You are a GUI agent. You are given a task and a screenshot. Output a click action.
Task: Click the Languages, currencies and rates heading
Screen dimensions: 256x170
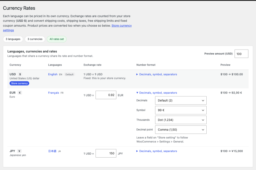click(x=32, y=51)
